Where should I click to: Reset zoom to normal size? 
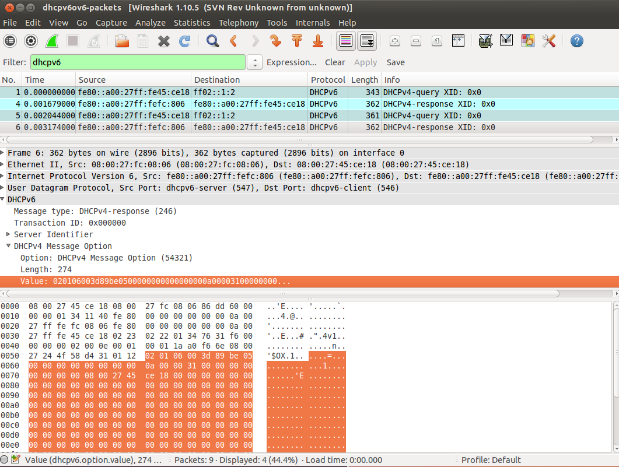[436, 41]
